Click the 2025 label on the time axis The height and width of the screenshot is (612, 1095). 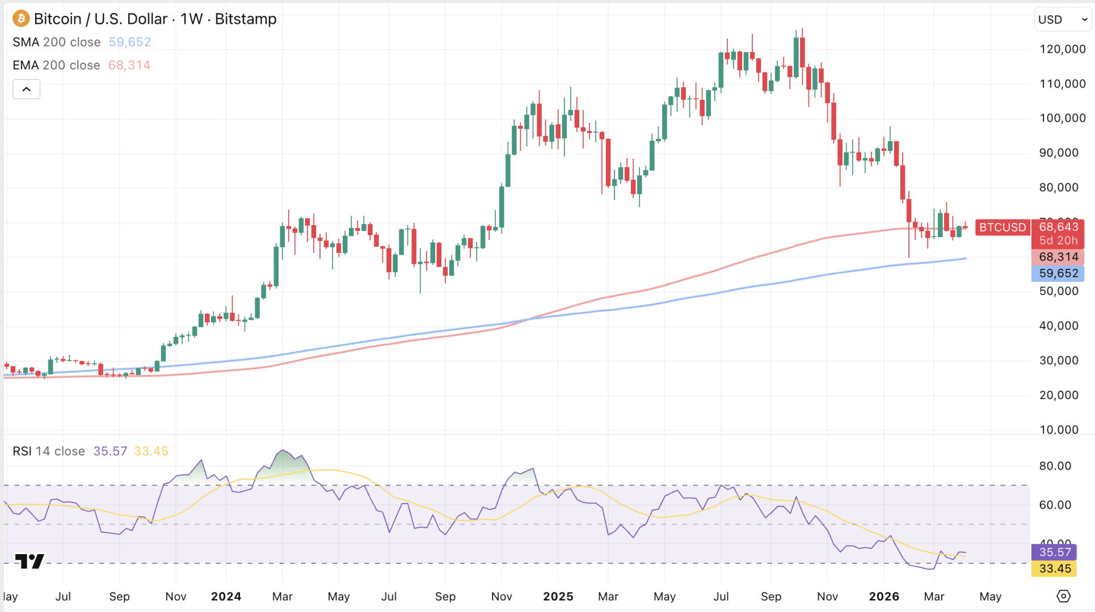tap(558, 597)
